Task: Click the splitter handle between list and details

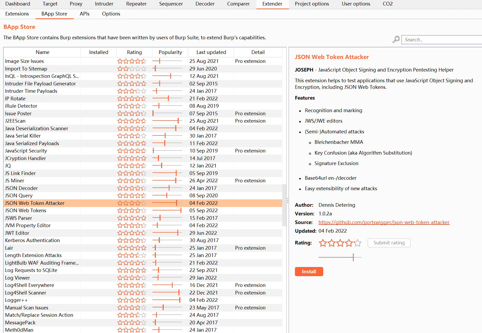Action: pos(288,200)
